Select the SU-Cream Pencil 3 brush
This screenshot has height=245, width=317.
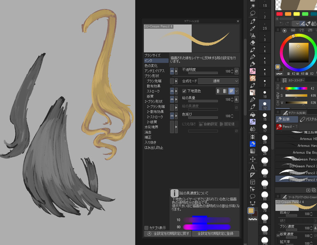(296, 173)
